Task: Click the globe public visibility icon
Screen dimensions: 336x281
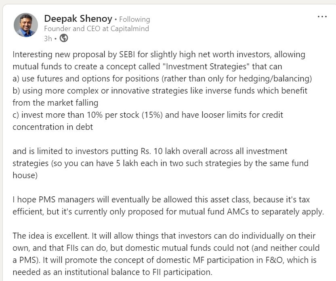Action: [x=64, y=38]
